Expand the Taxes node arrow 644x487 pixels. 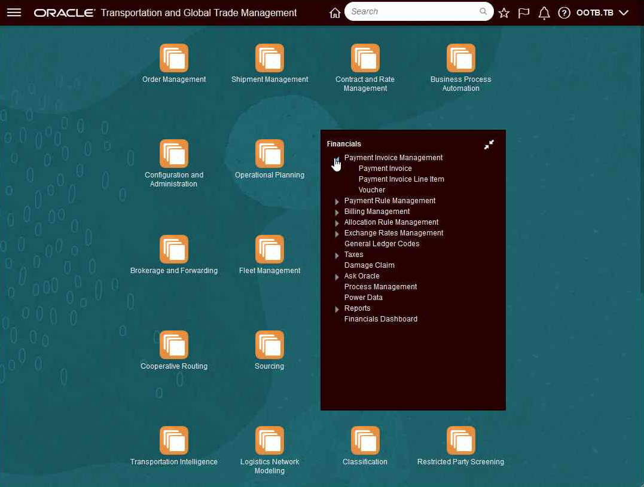[337, 255]
